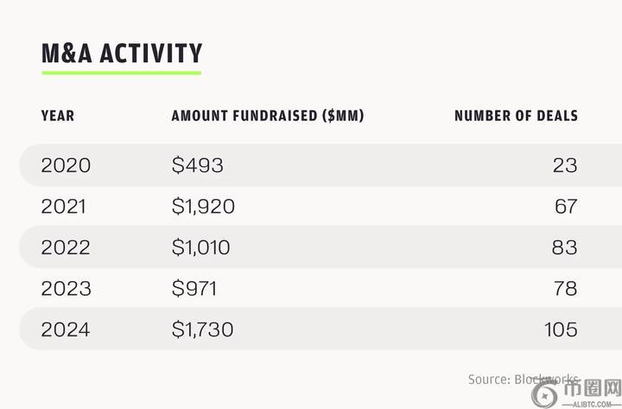The width and height of the screenshot is (622, 409).
Task: Select the $493 amount cell
Action: click(197, 165)
